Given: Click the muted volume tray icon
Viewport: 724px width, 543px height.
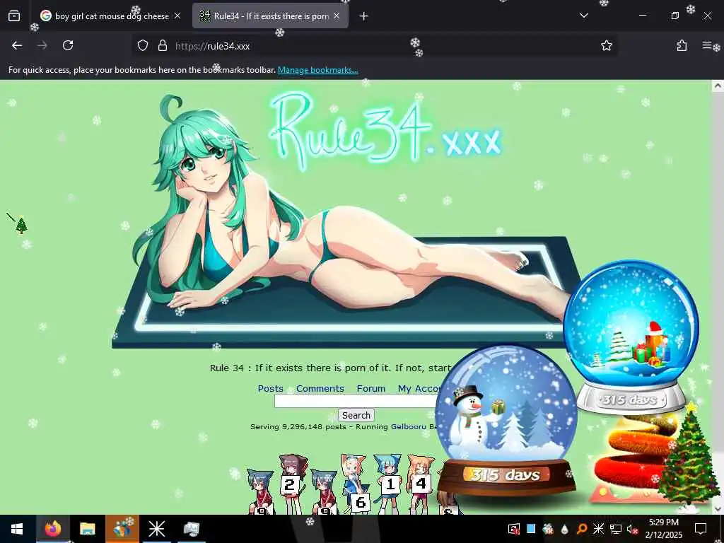Looking at the screenshot, I should click(x=632, y=529).
